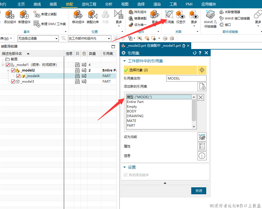Select Entire Part in reference set list

pyautogui.click(x=135, y=102)
